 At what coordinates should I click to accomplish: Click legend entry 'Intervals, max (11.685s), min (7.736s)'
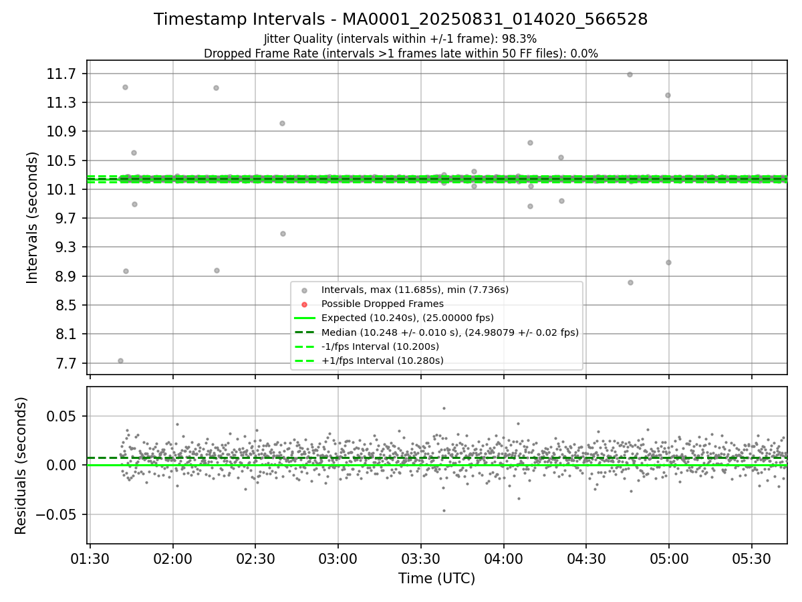point(414,290)
